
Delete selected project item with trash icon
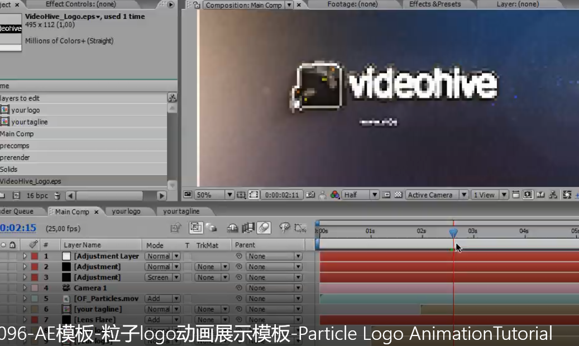(57, 195)
